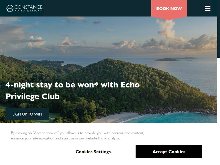Click the sandy beach in hero image
This screenshot has width=220, height=165.
tap(115, 118)
